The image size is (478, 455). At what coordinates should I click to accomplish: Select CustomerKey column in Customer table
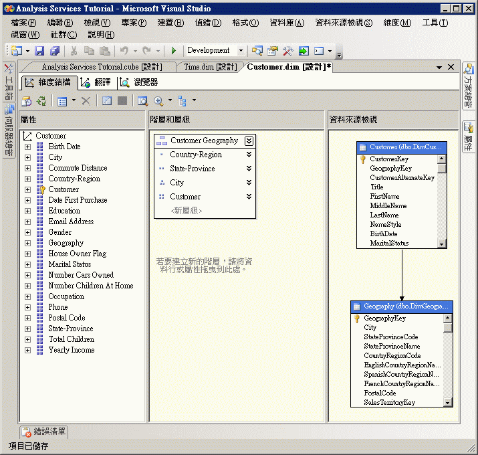pos(389,159)
